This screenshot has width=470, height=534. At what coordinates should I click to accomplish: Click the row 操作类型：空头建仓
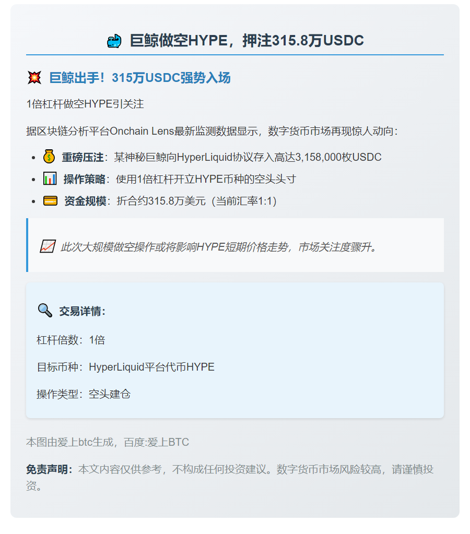(84, 394)
